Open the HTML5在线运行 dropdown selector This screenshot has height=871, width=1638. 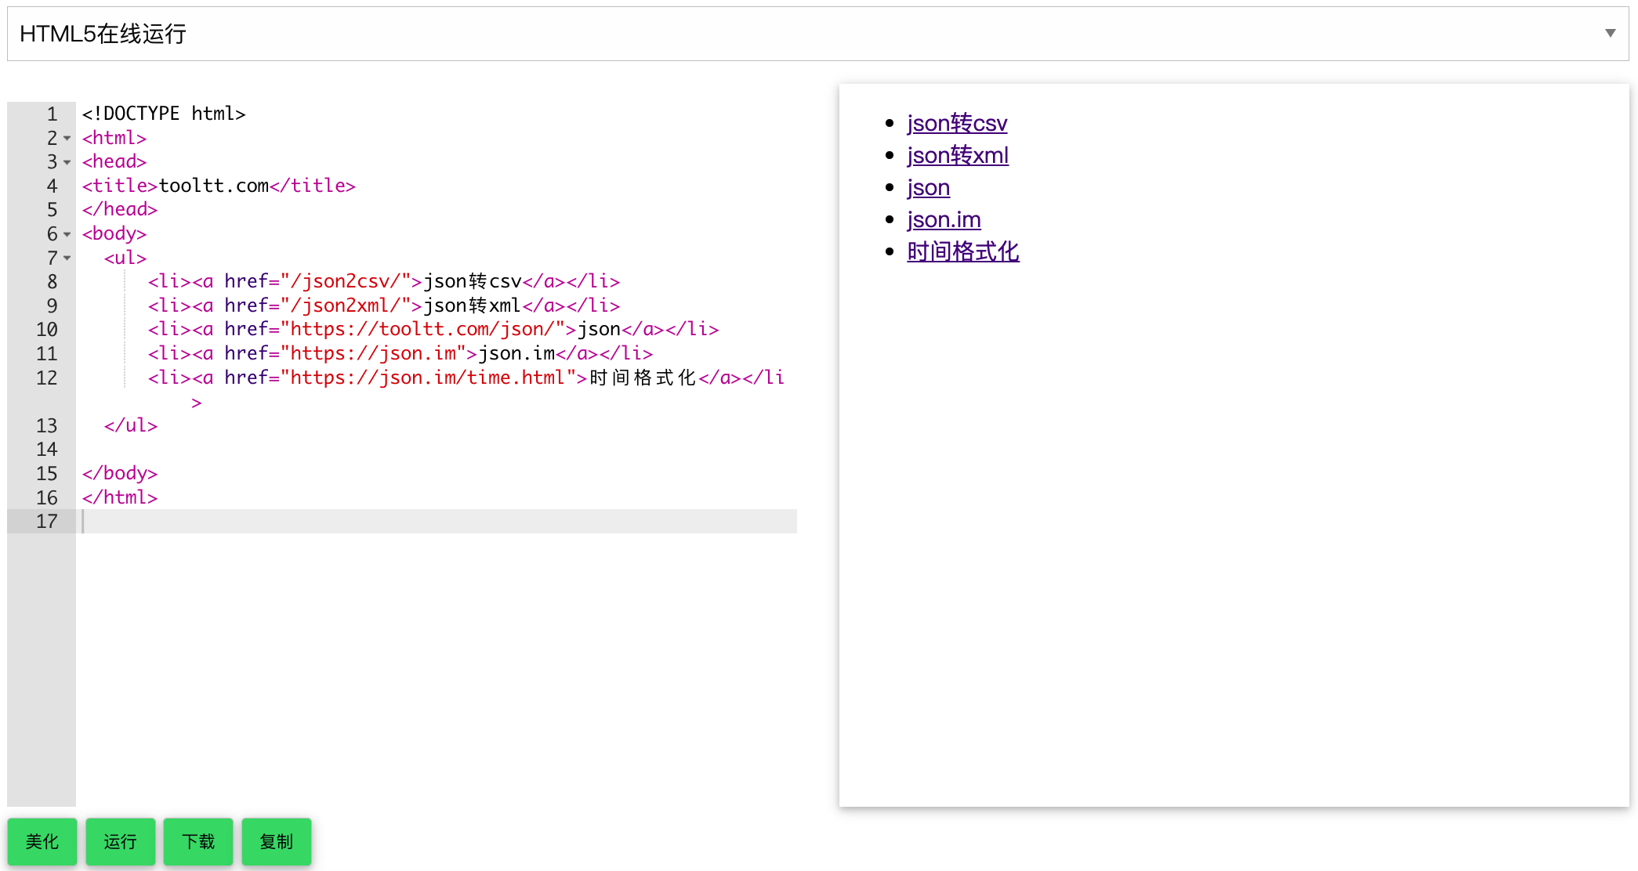pos(817,34)
